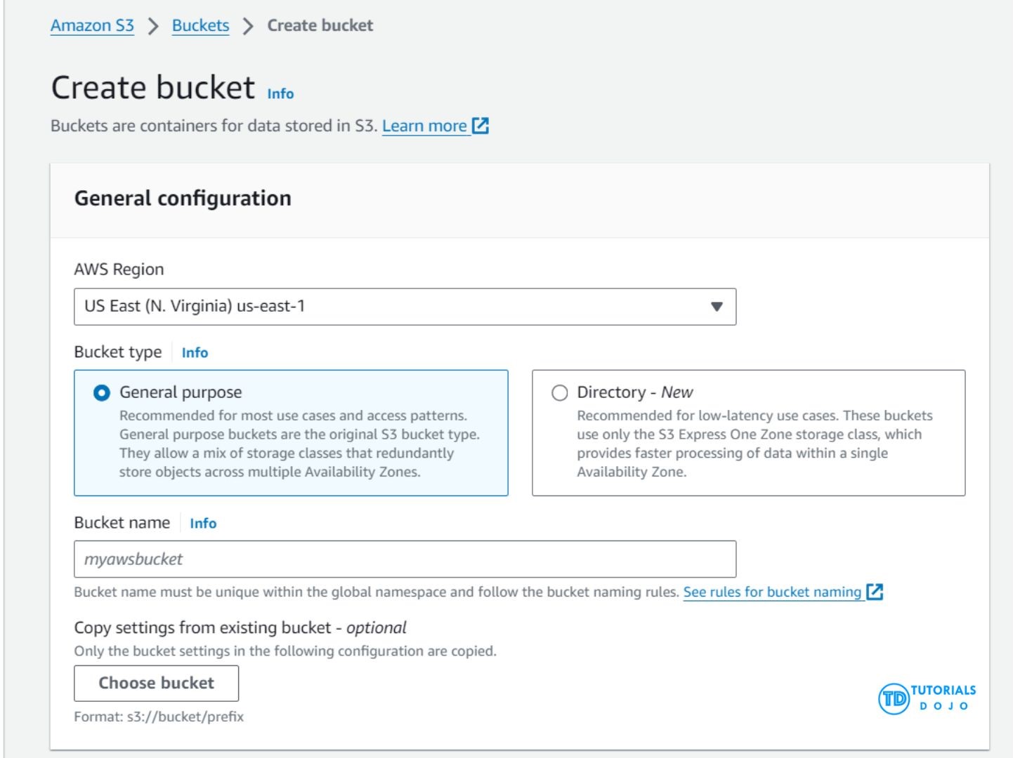Go to Amazon S3 breadcrumb link
Screen dimensions: 1013x758
[92, 26]
